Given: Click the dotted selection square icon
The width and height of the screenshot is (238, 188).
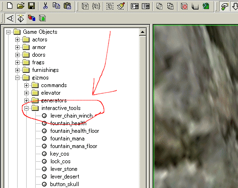Looking at the screenshot, I should [x=110, y=6].
